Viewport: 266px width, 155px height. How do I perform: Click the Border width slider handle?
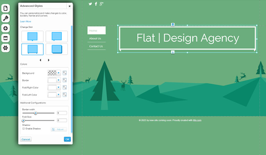pyautogui.click(x=36, y=113)
